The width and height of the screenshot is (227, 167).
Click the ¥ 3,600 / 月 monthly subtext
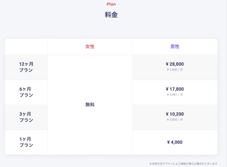[x=175, y=120]
